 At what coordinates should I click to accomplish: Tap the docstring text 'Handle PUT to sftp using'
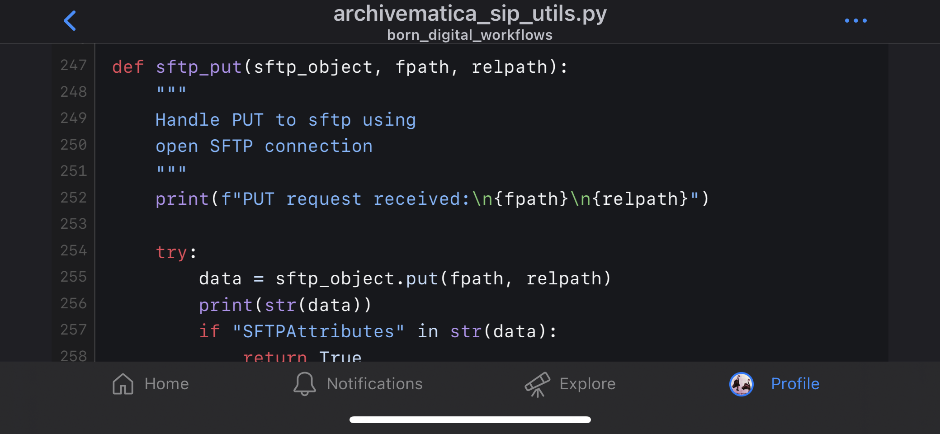pos(285,120)
